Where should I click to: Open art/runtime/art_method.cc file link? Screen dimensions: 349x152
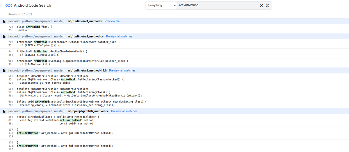pyautogui.click(x=86, y=36)
